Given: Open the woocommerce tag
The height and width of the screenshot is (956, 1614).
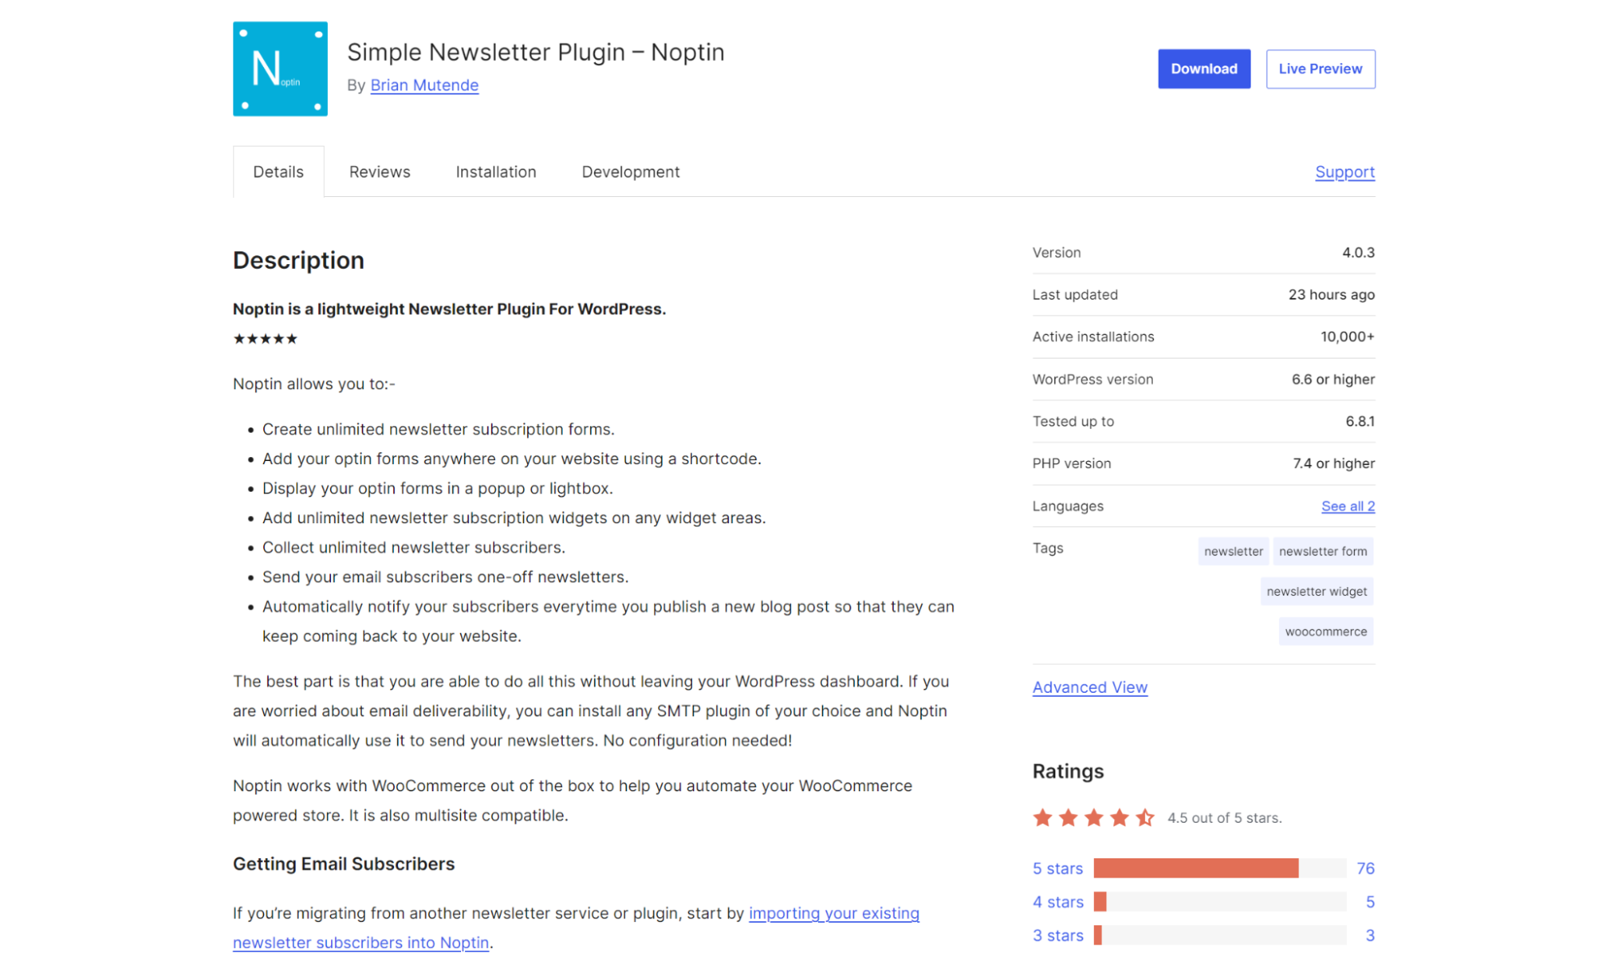Looking at the screenshot, I should pyautogui.click(x=1326, y=631).
